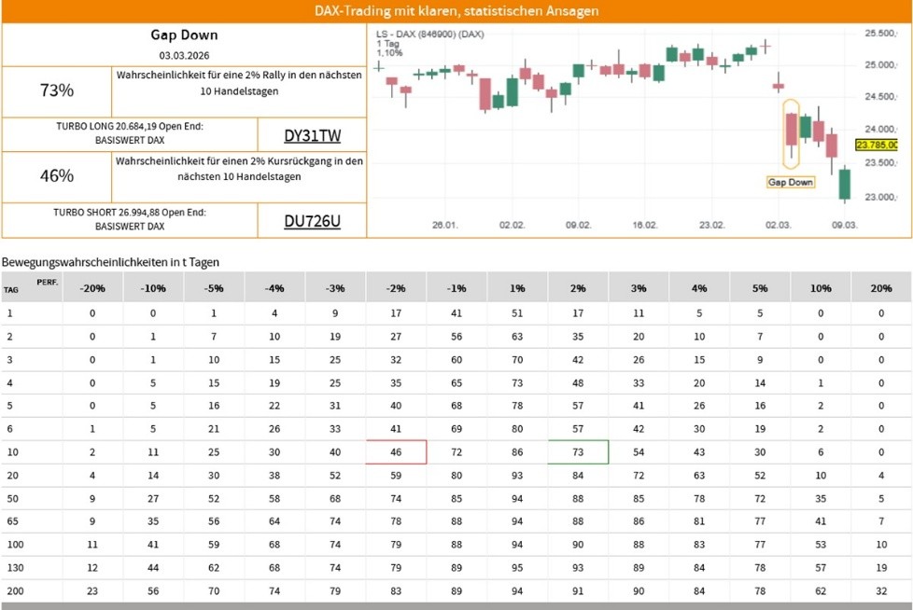Click the Gap Down annotation label in chart
Image resolution: width=913 pixels, height=610 pixels.
coord(790,183)
